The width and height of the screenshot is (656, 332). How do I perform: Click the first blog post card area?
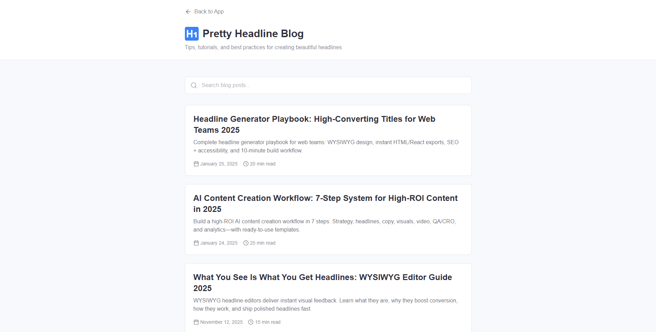coord(328,140)
